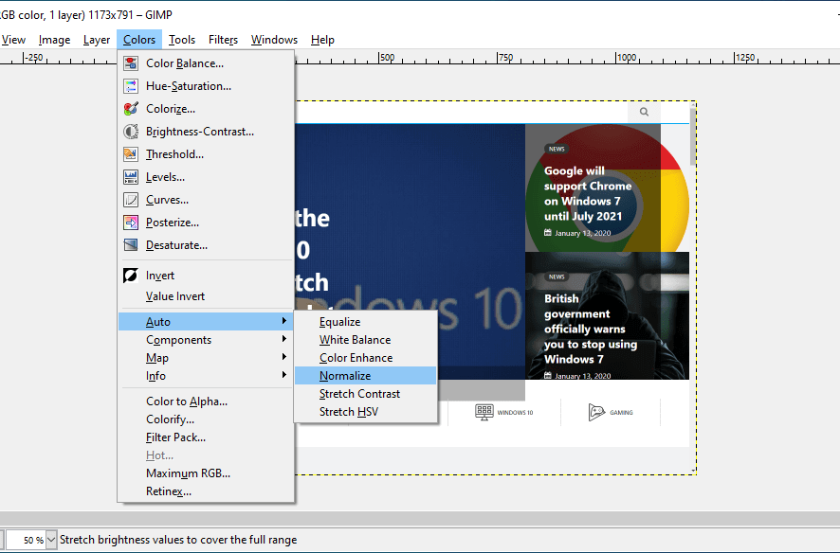The image size is (840, 553).
Task: Select Stretch HSV option
Action: 366,412
